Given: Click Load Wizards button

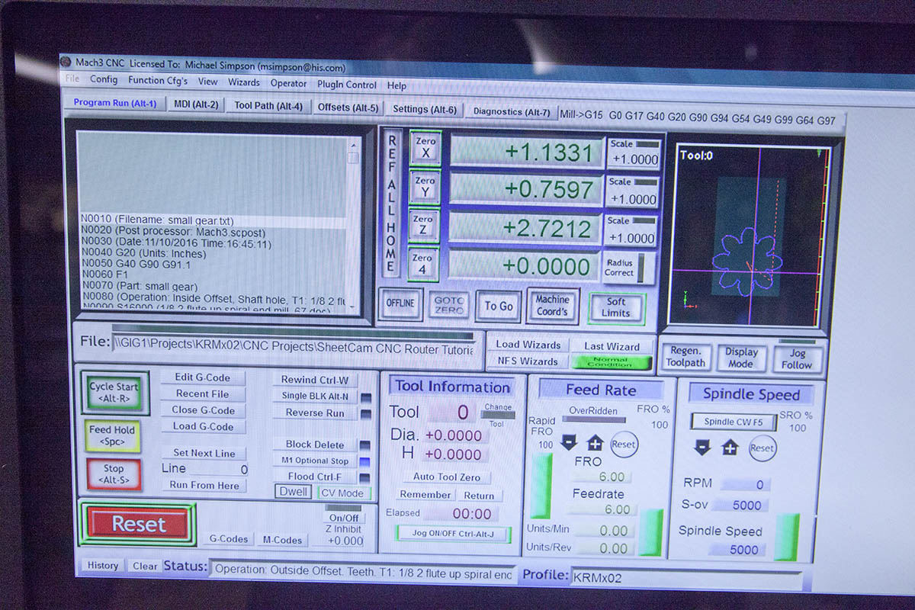Looking at the screenshot, I should (528, 345).
